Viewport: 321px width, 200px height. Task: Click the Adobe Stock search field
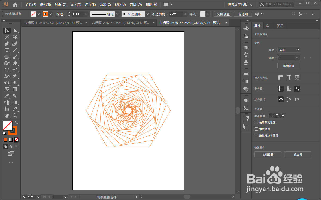pyautogui.click(x=276, y=4)
